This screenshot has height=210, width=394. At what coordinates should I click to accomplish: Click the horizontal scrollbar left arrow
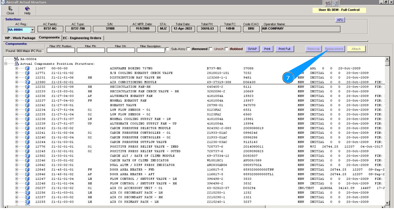tap(6, 207)
